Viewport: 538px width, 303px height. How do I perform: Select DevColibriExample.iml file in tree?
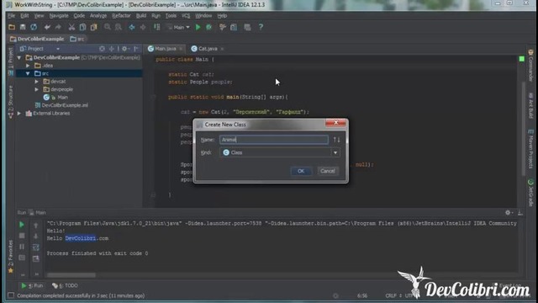pyautogui.click(x=61, y=105)
